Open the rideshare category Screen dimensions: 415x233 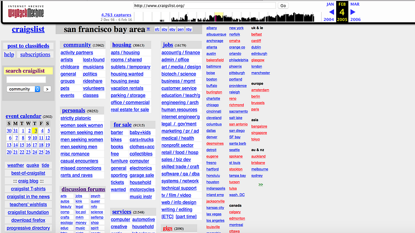tap(93, 81)
